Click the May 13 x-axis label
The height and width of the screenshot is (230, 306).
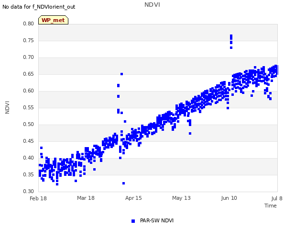click(x=181, y=198)
